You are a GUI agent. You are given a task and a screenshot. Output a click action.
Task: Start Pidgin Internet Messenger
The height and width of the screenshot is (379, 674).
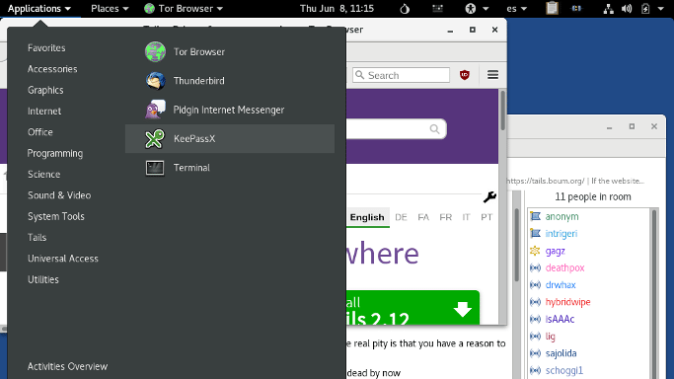230,110
